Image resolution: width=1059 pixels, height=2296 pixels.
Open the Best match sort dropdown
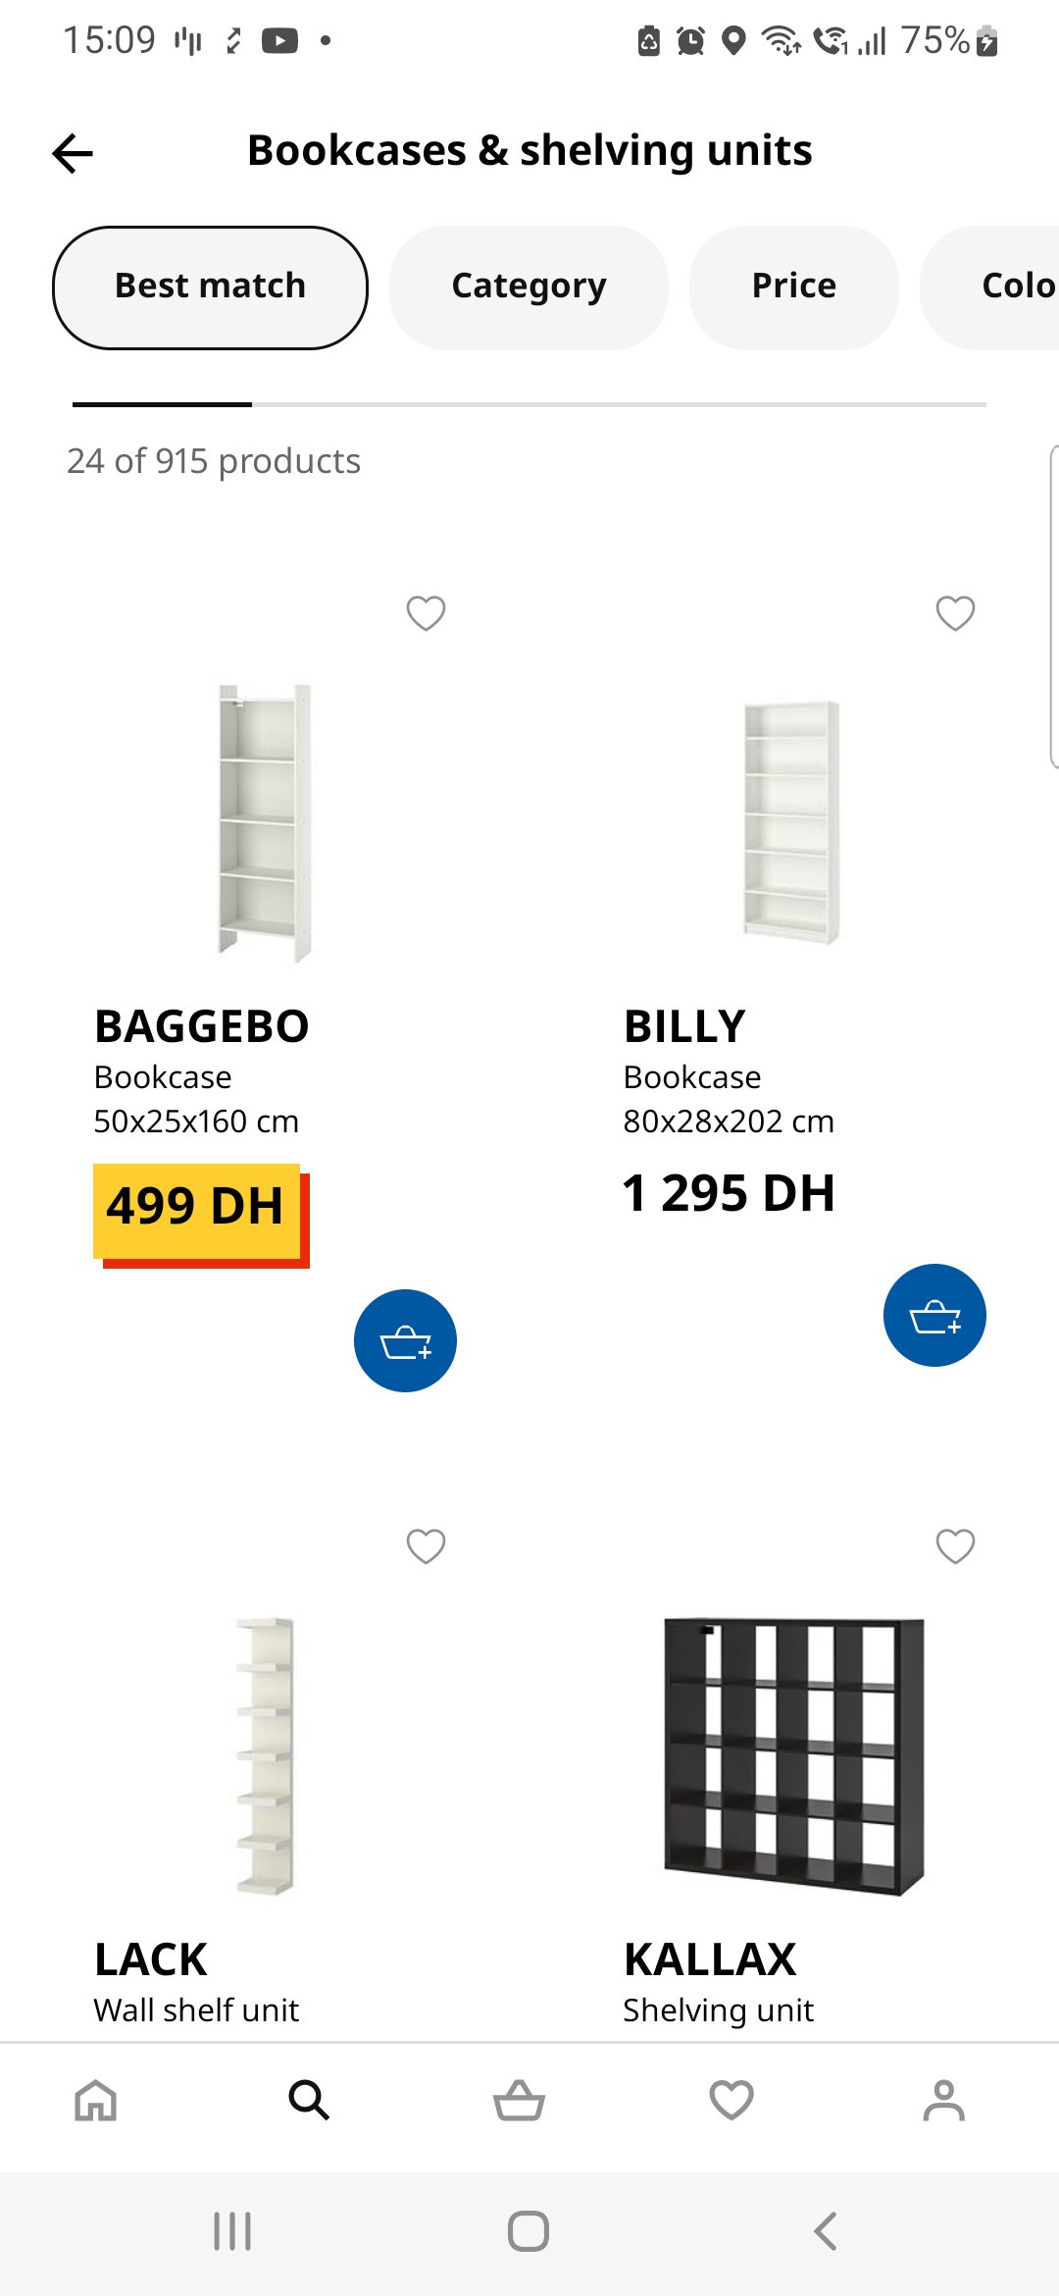tap(210, 287)
